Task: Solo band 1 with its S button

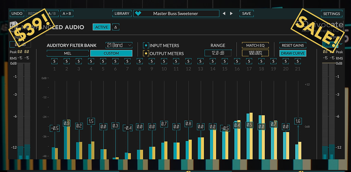Action: tap(54, 61)
